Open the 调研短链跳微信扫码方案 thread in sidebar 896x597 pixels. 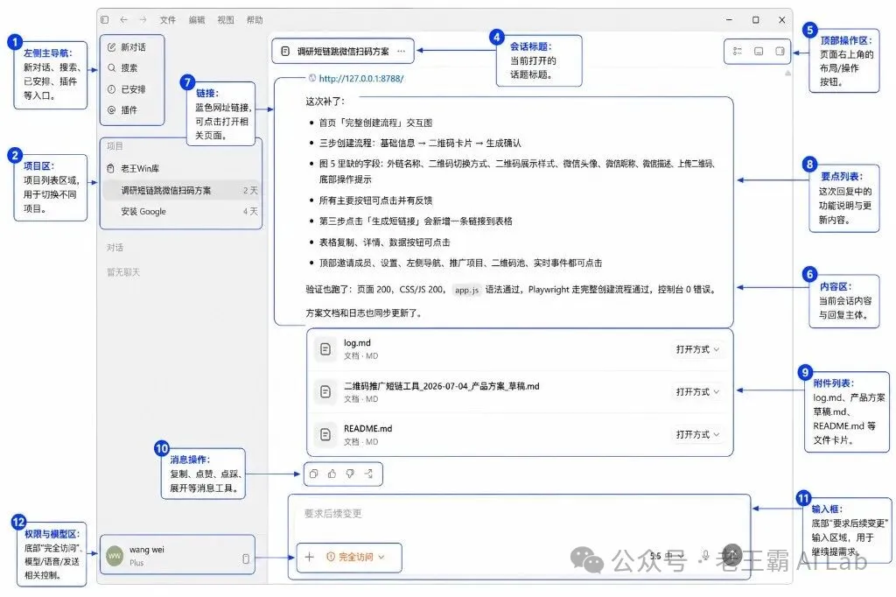pos(182,191)
